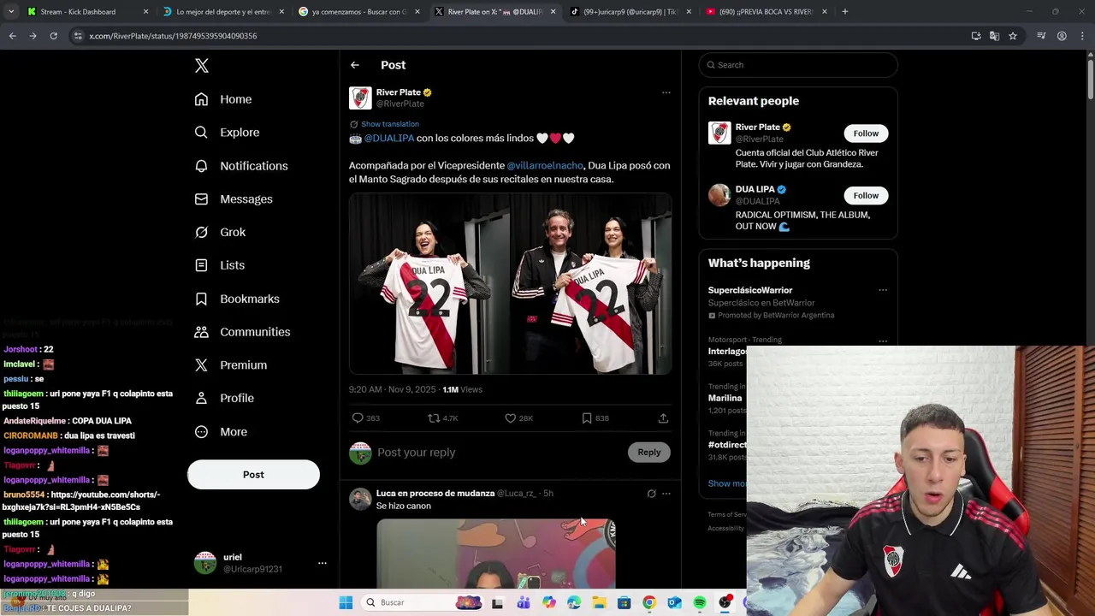This screenshot has width=1095, height=616.
Task: Follow DUA LIPA in Relevant people
Action: pyautogui.click(x=866, y=196)
